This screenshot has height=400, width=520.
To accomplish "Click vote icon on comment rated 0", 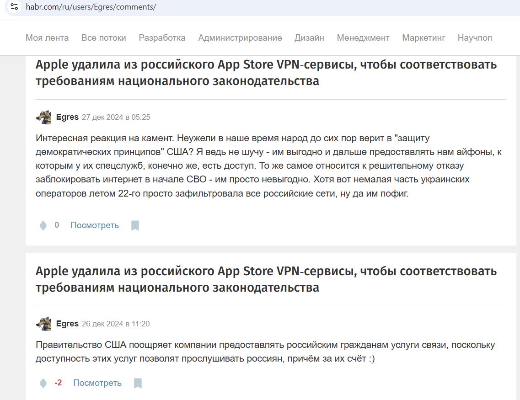I will pyautogui.click(x=43, y=225).
